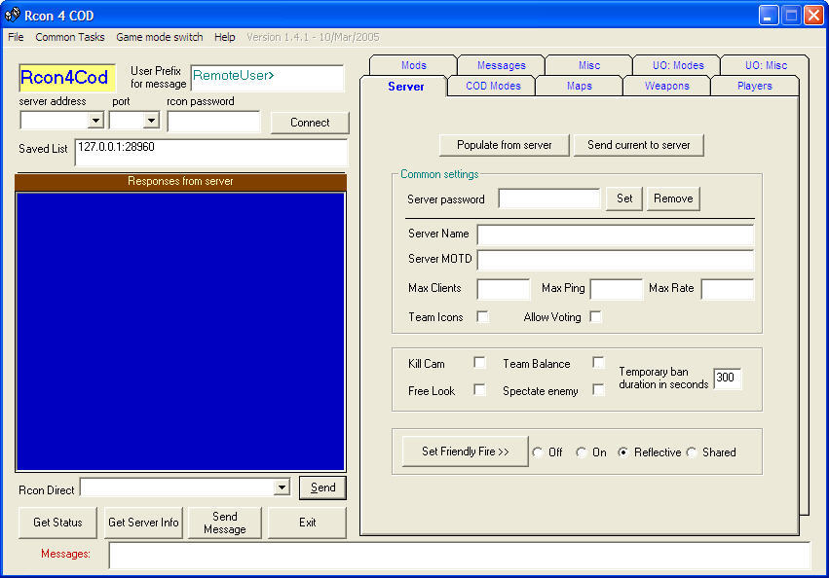Click the Server password field

point(548,199)
